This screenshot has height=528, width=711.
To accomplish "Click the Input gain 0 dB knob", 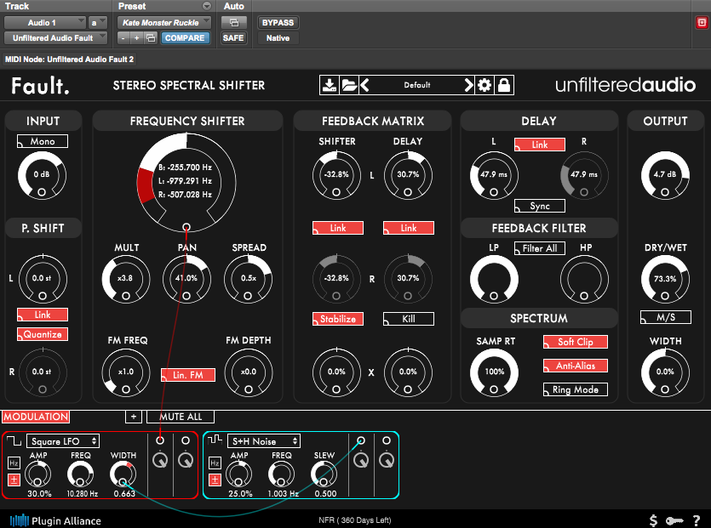I will [42, 175].
